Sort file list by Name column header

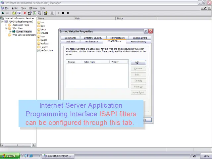56,19
